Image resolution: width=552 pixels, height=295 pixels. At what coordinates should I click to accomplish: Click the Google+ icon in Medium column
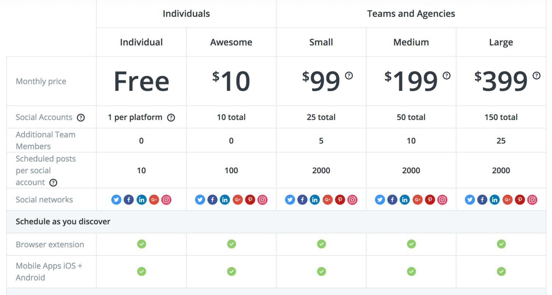point(417,200)
